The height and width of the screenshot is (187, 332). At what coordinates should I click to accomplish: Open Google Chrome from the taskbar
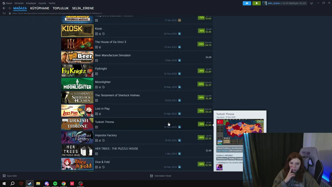click(x=64, y=184)
